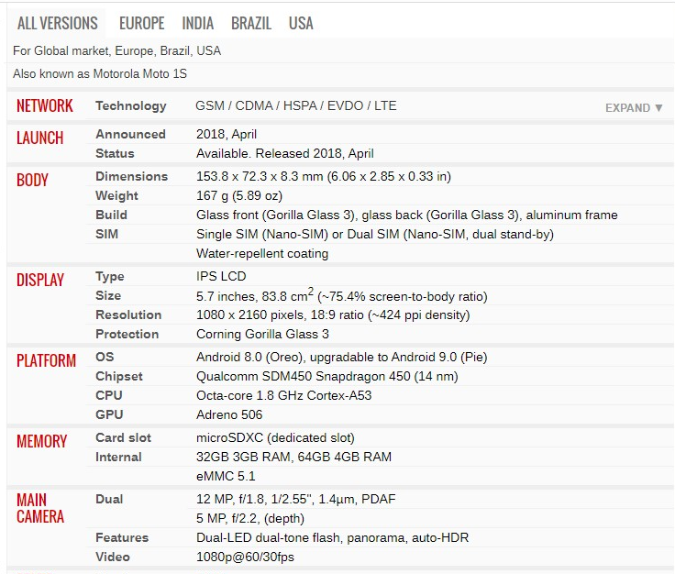
Task: Open the SIM spec label
Action: point(106,234)
